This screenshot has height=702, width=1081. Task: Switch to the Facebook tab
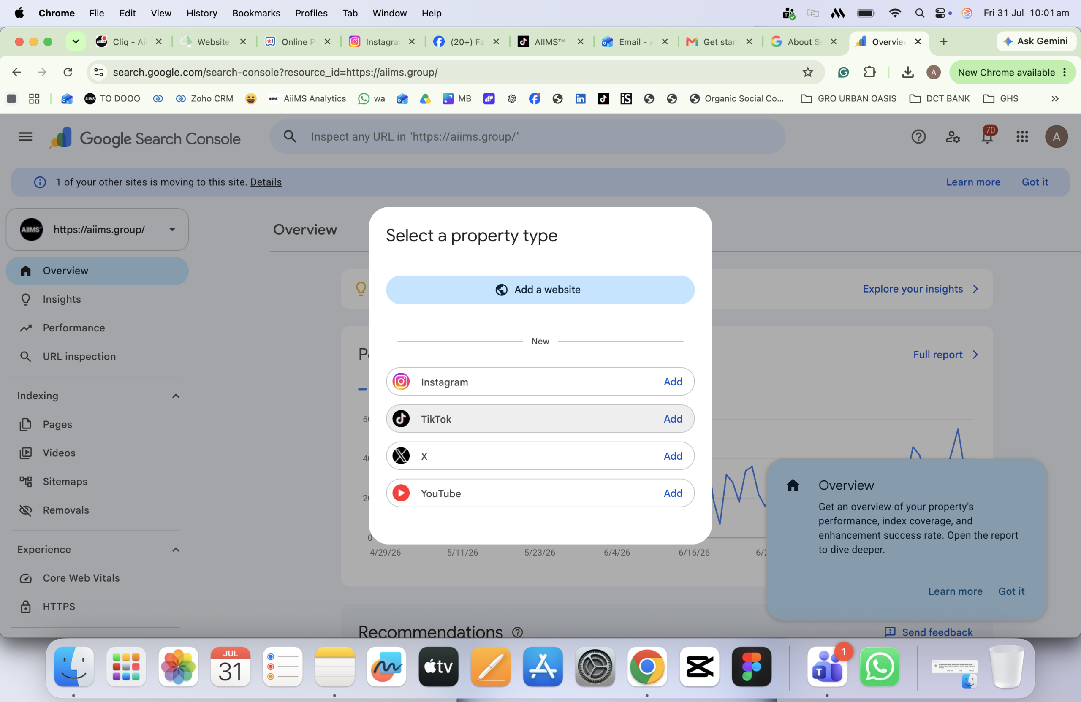(466, 42)
